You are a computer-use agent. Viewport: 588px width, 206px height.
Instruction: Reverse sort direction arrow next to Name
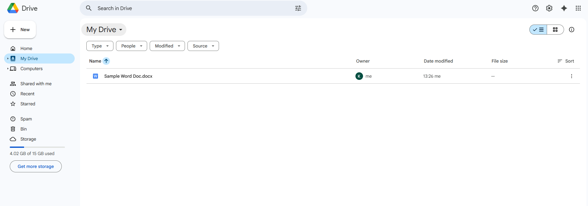106,61
